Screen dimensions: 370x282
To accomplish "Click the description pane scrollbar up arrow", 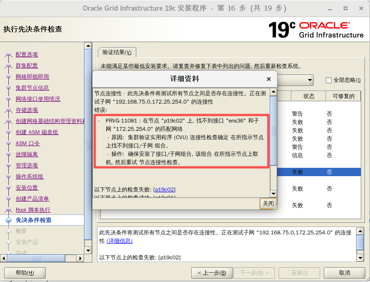I will tap(360, 231).
